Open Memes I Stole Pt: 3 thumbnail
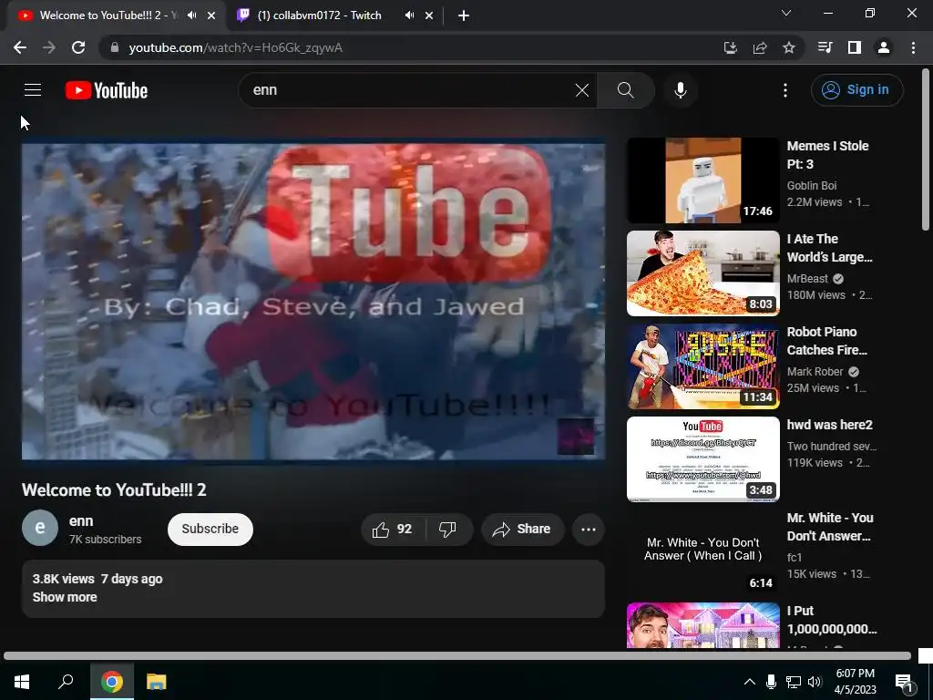Image resolution: width=933 pixels, height=700 pixels. (x=702, y=180)
